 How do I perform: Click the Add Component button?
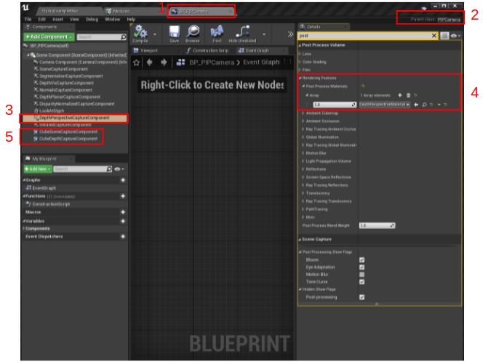(49, 37)
